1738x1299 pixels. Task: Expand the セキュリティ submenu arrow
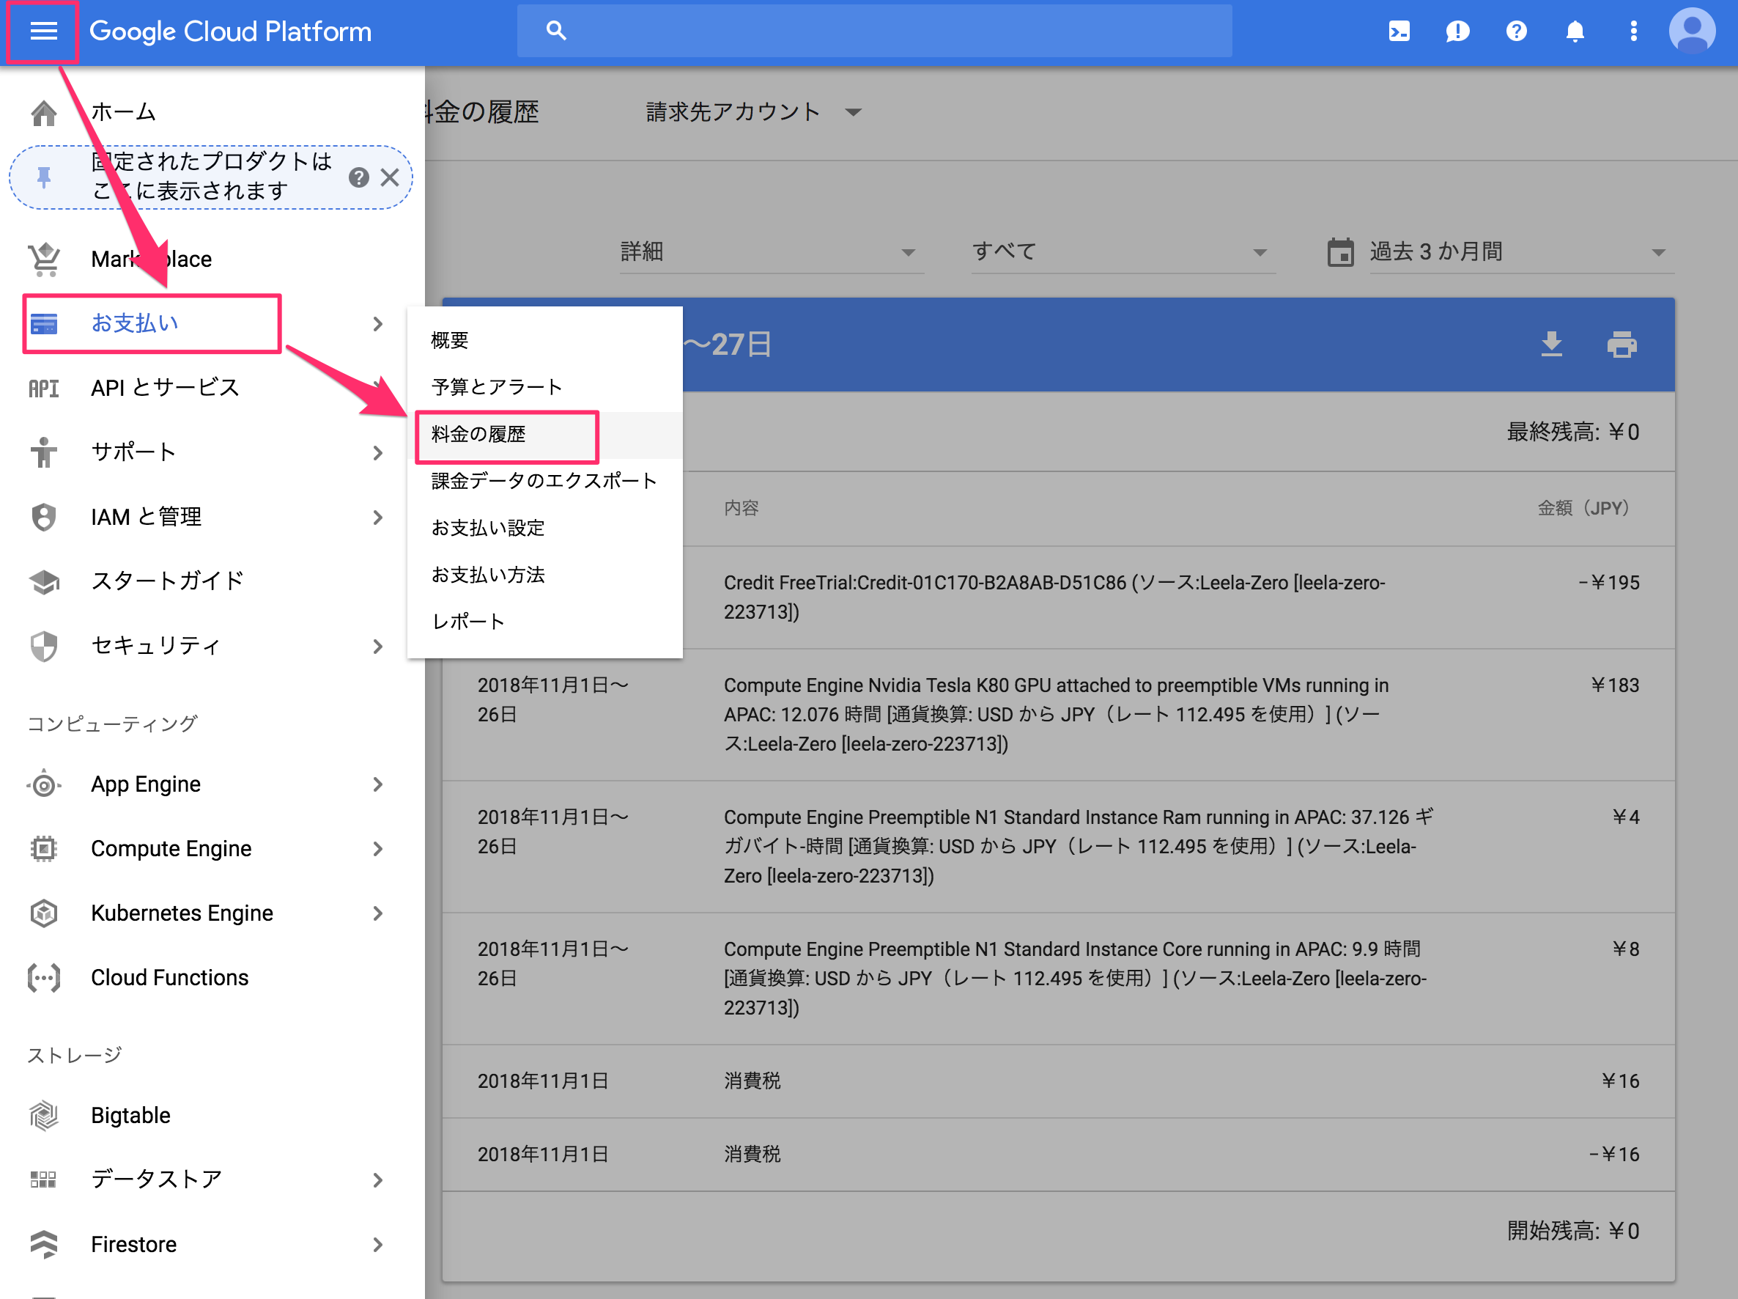tap(378, 646)
